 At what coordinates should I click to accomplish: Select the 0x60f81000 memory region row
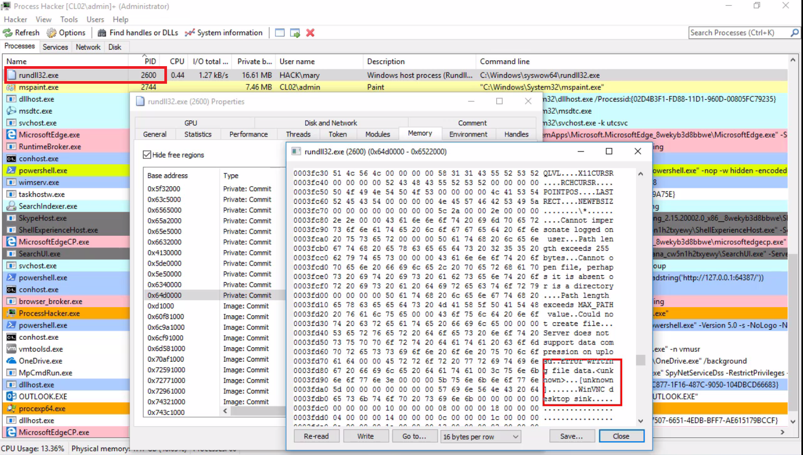216,316
